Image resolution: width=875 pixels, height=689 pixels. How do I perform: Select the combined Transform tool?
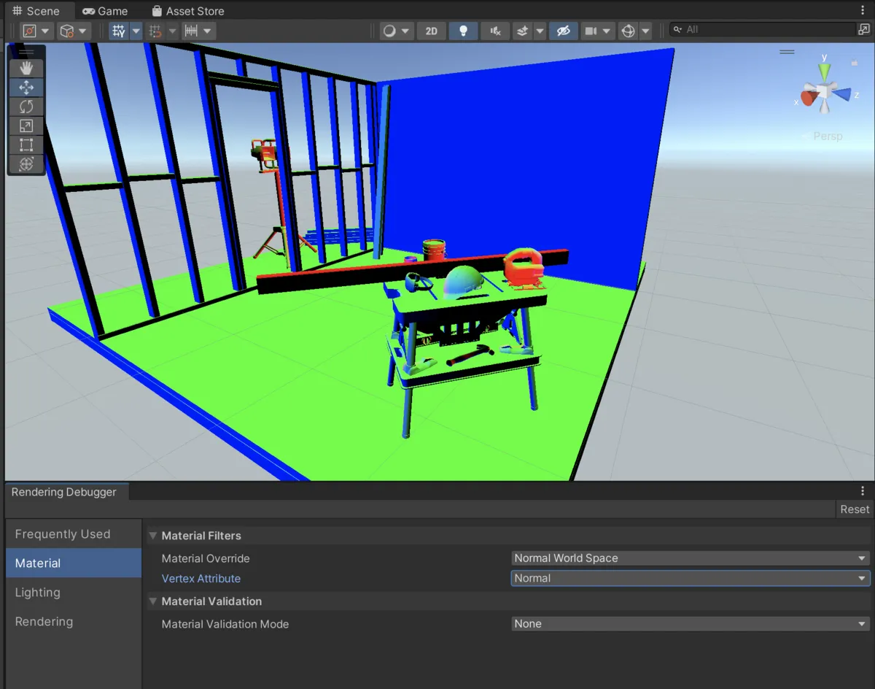coord(26,164)
